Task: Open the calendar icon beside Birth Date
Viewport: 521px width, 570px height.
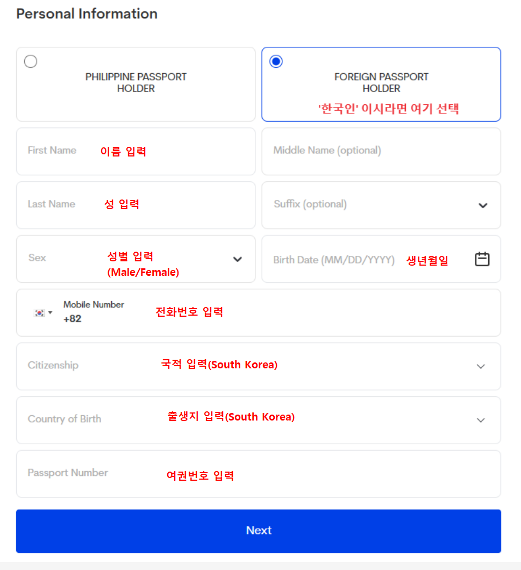Action: [482, 259]
